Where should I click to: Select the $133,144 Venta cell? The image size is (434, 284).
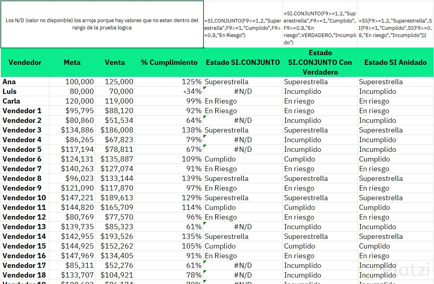[115, 178]
